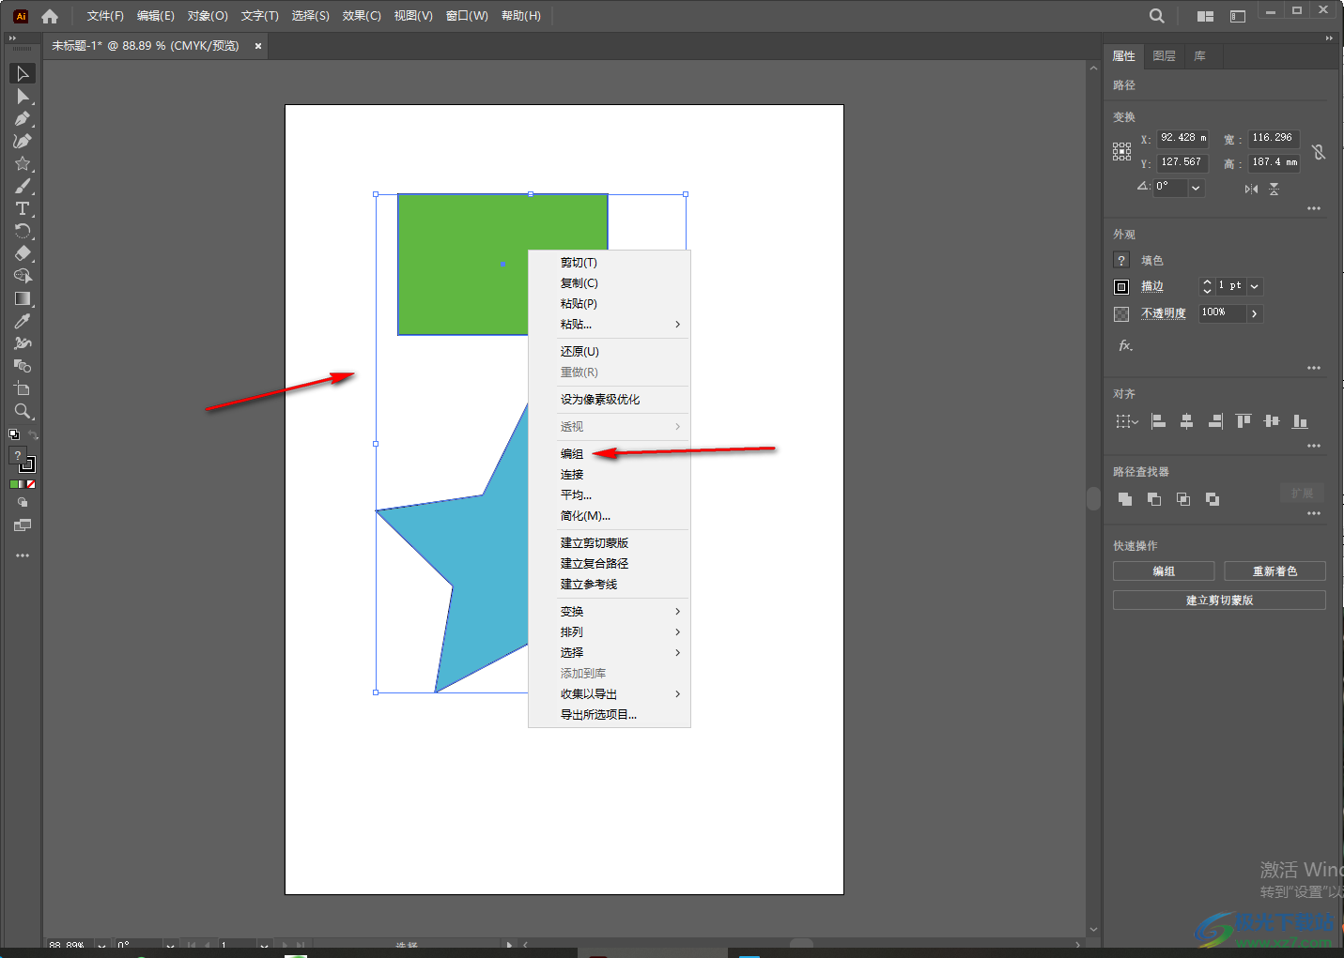
Task: Open the workspace switcher icon
Action: [1238, 16]
